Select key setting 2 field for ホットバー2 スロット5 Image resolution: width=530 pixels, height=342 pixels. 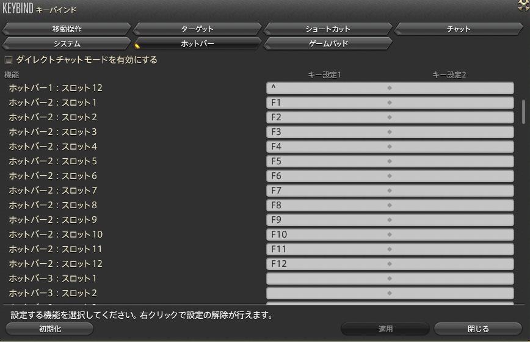pyautogui.click(x=452, y=161)
